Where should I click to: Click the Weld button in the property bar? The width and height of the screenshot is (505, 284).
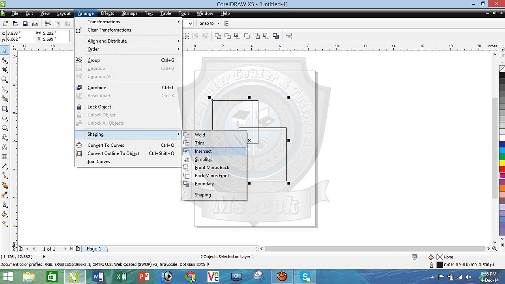click(218, 36)
